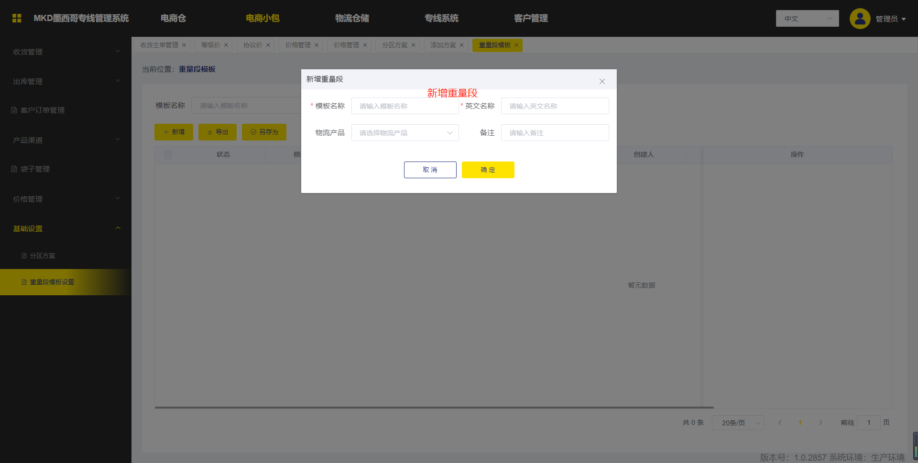918x463 pixels.
Task: Click the 确定 button in the dialog
Action: coord(488,170)
